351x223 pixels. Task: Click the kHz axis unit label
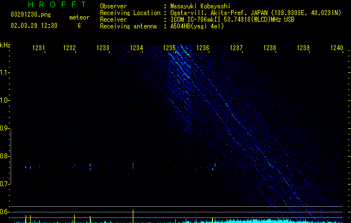5,45
